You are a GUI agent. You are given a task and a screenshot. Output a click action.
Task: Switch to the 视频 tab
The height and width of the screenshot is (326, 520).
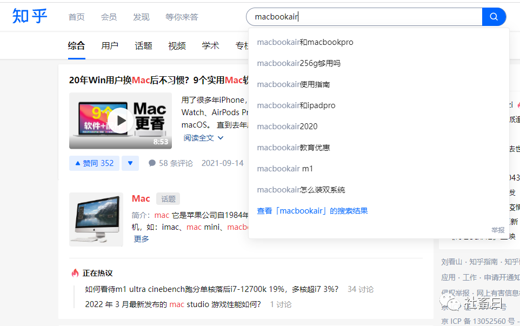(177, 45)
